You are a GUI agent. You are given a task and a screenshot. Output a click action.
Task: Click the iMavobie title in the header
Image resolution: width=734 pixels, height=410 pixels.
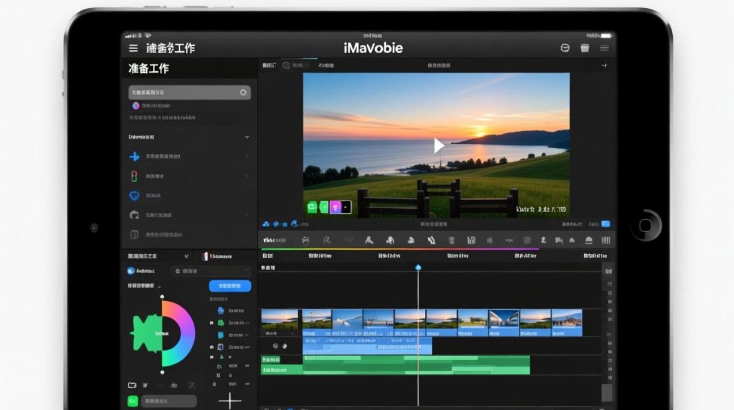click(374, 48)
